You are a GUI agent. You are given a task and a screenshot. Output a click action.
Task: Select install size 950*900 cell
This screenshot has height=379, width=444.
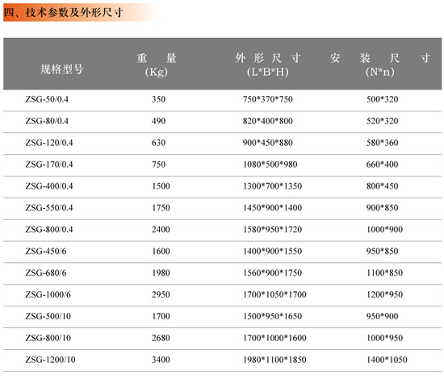[x=383, y=316]
